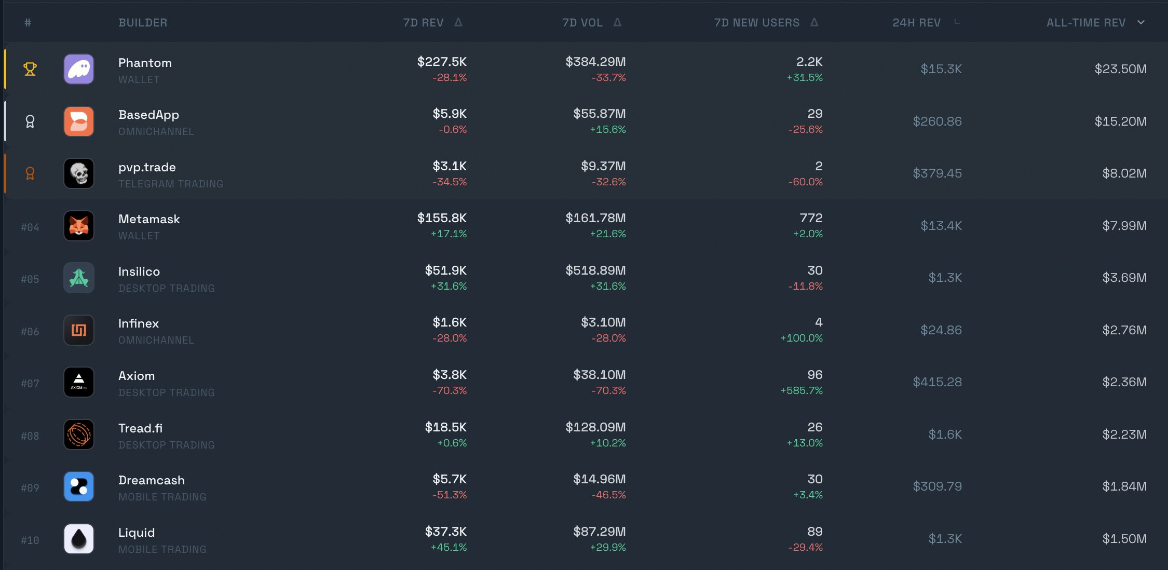Open the Infinex builder name
This screenshot has width=1168, height=570.
pyautogui.click(x=139, y=323)
